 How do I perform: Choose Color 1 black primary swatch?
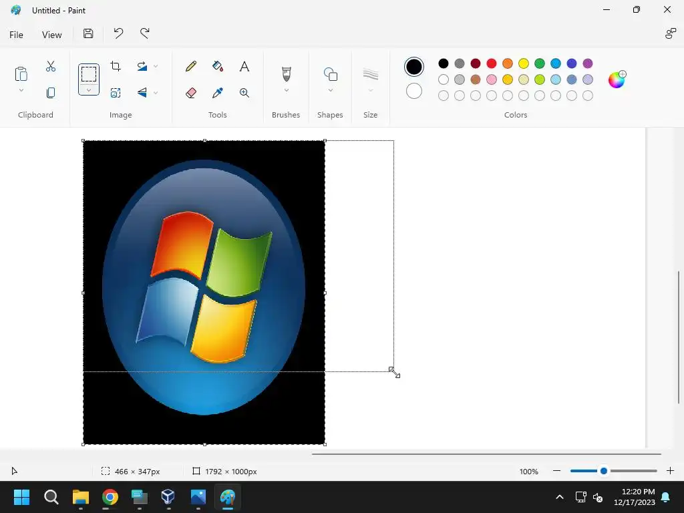tap(414, 67)
